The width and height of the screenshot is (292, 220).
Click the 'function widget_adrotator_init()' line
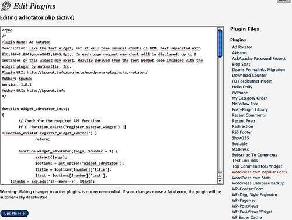36,109
